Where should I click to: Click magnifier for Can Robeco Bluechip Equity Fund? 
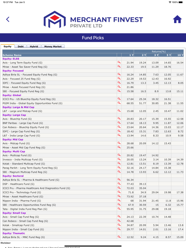[119, 127]
